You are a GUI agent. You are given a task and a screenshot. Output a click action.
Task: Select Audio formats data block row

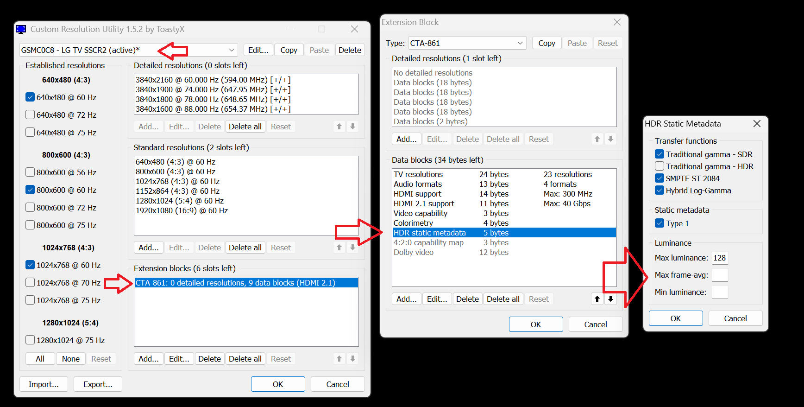tap(504, 184)
